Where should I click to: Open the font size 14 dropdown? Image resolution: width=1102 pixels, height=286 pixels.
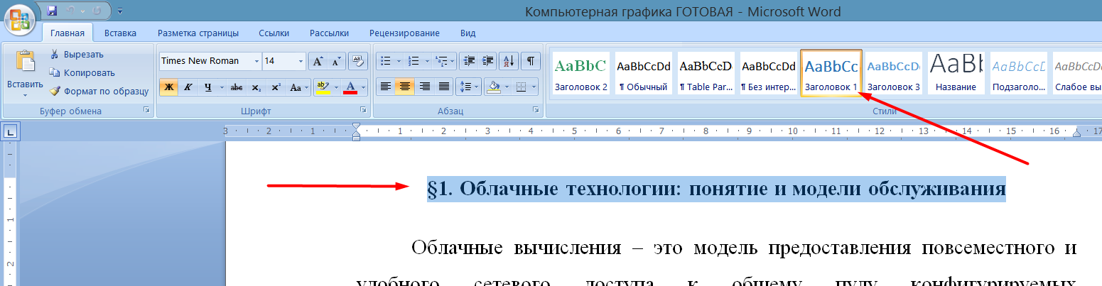click(301, 61)
